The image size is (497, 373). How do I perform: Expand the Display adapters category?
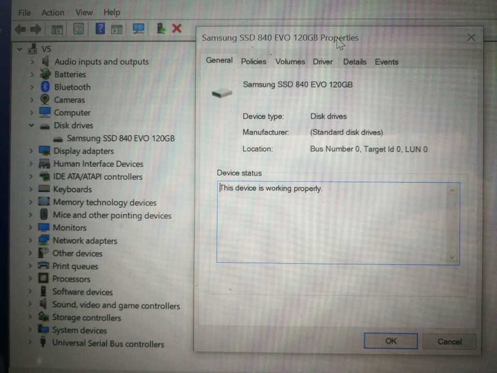tap(31, 151)
